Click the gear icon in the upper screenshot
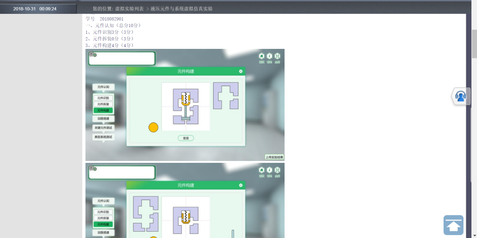This screenshot has width=477, height=238. click(92, 54)
